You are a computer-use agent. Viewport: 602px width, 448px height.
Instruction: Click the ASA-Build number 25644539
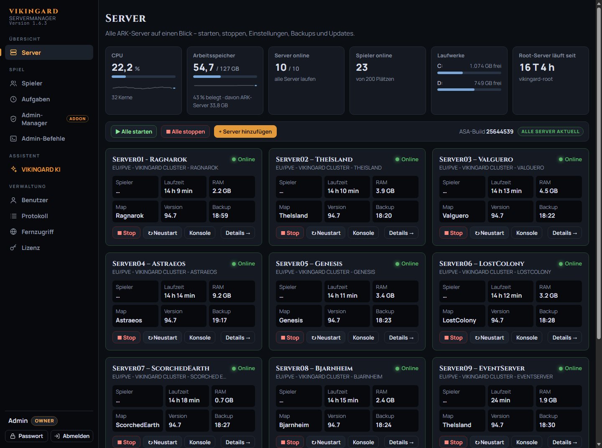tap(500, 131)
